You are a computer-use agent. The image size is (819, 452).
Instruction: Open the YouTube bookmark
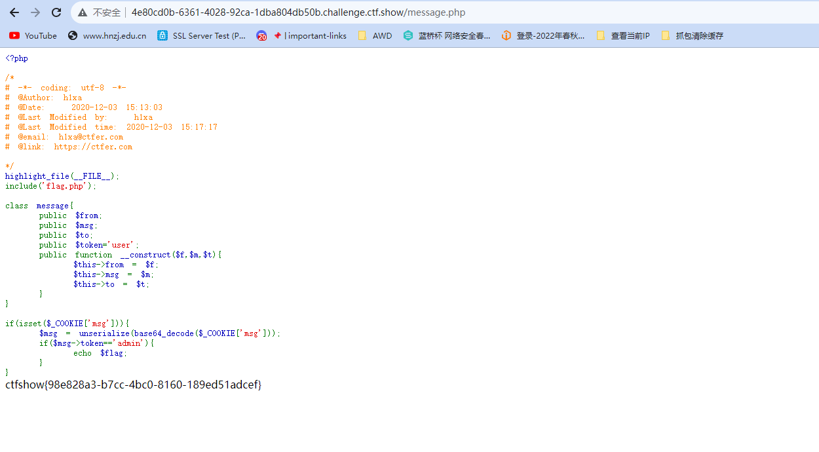pos(33,36)
